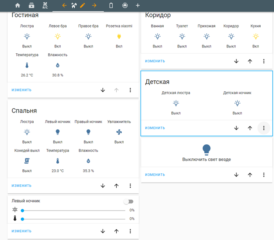274x240 pixels.
Task: Move the Спальня card down
Action: (103, 185)
